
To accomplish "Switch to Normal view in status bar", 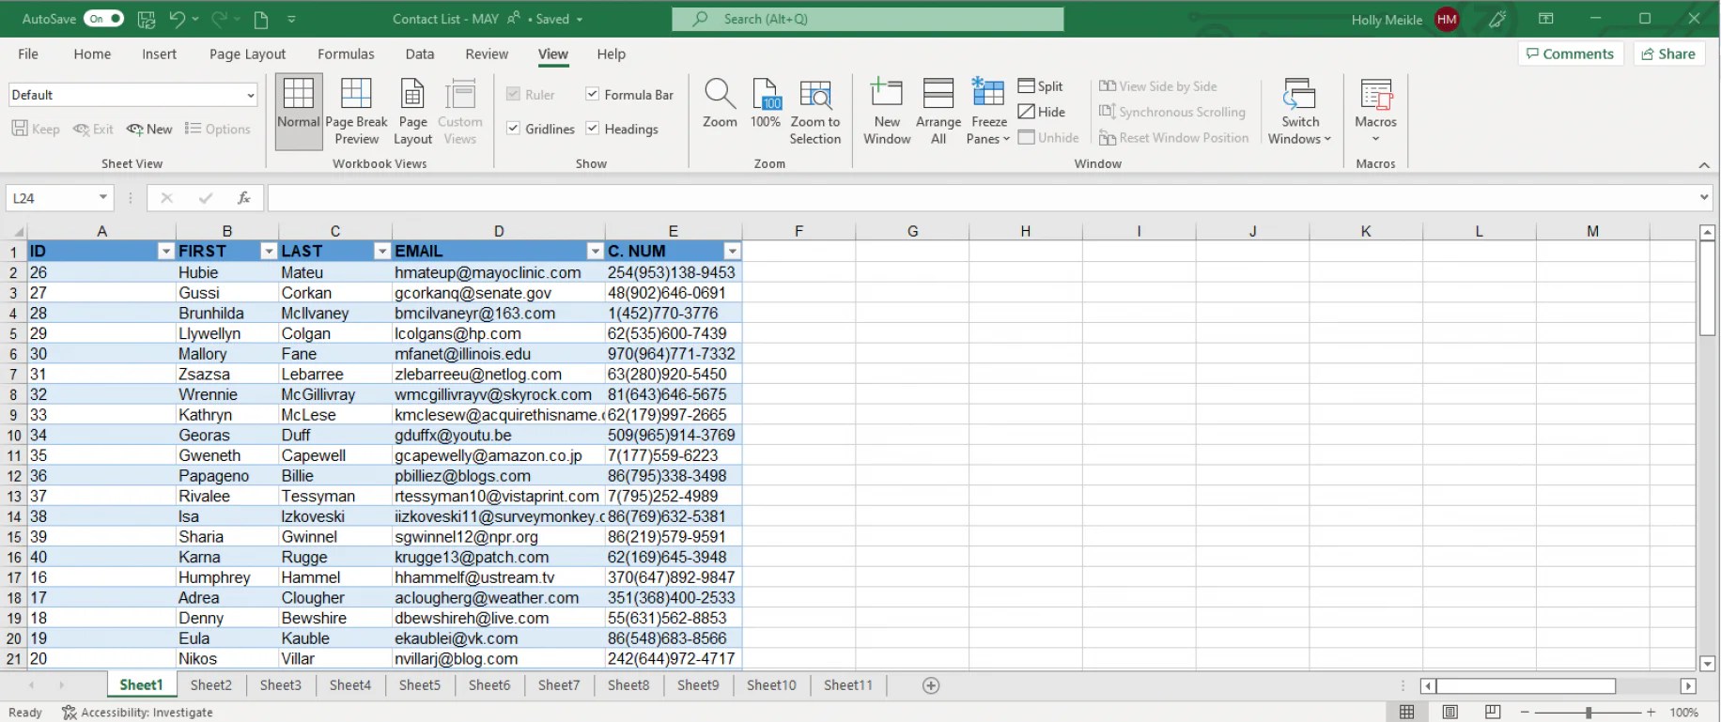I will coord(1406,713).
